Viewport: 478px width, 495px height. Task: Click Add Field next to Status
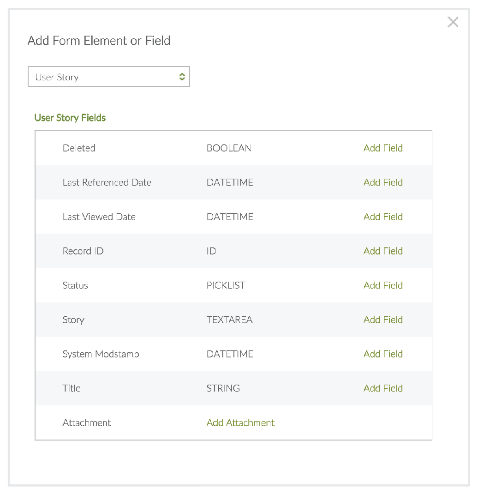coord(383,285)
